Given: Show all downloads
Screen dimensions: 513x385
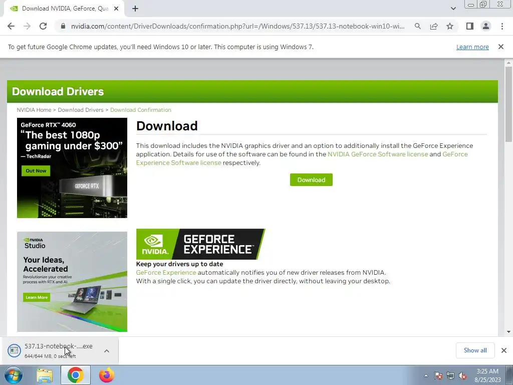Looking at the screenshot, I should [475, 350].
